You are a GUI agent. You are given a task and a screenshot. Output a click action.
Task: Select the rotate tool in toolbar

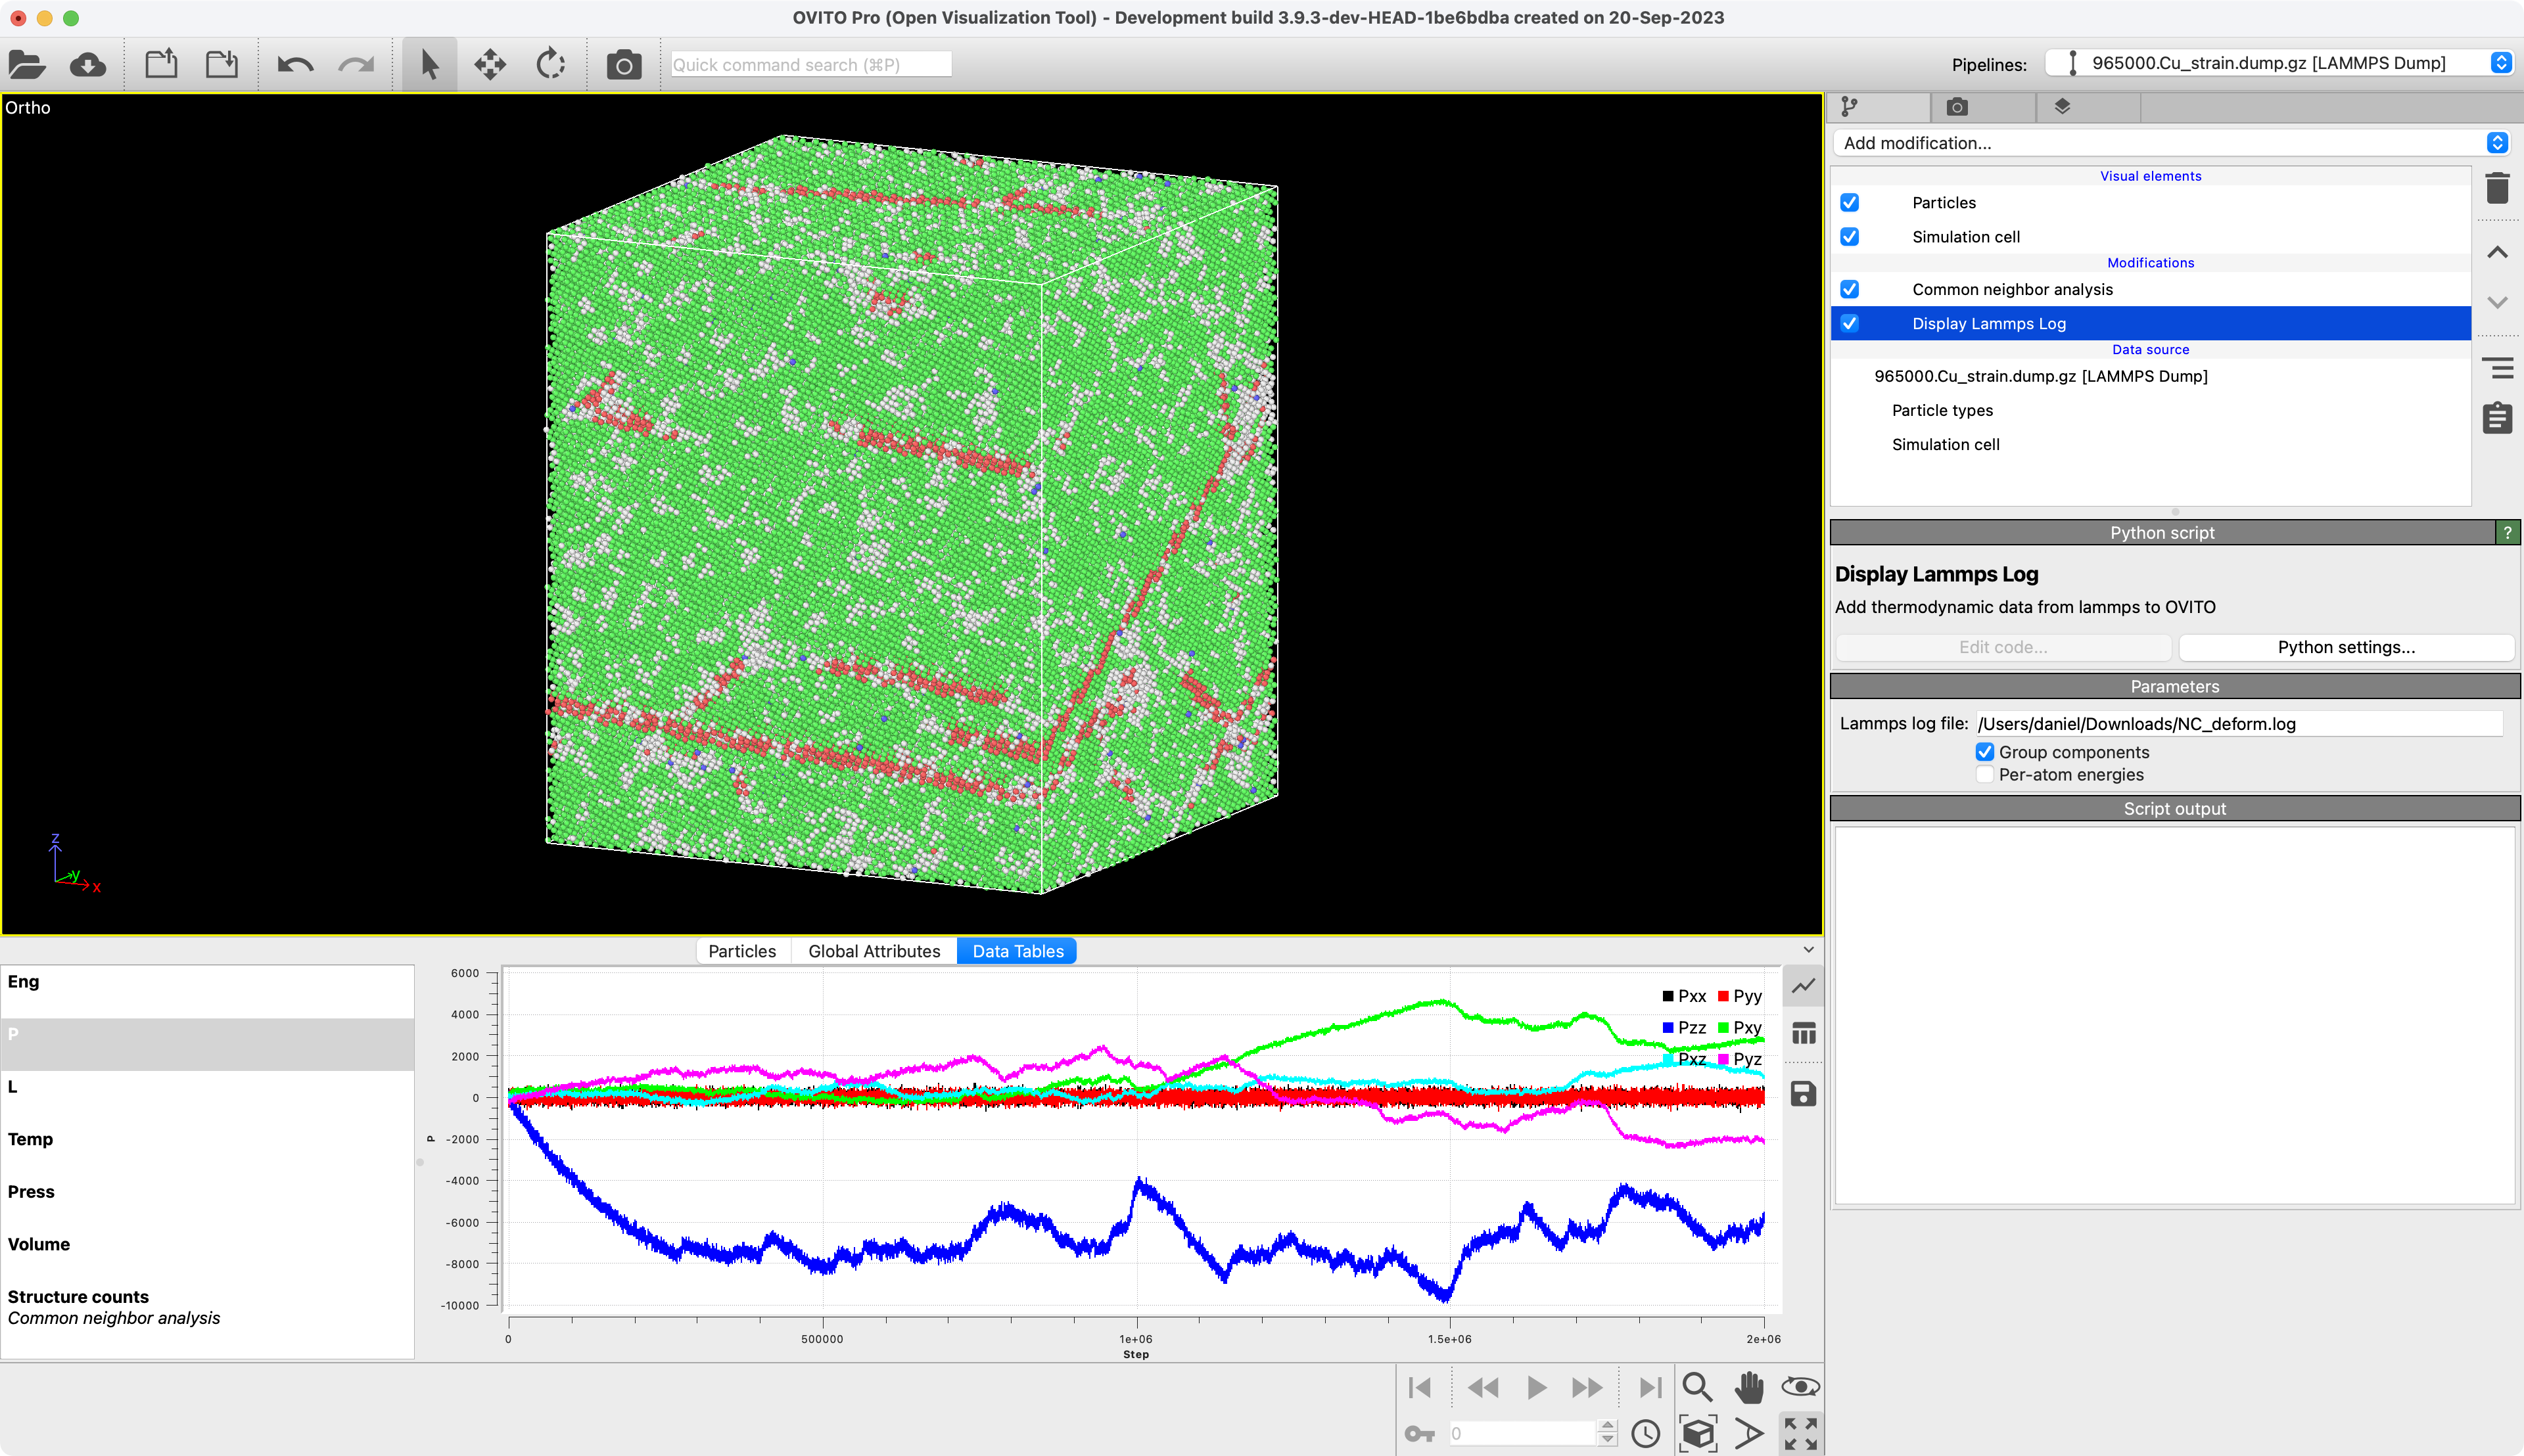(x=551, y=65)
